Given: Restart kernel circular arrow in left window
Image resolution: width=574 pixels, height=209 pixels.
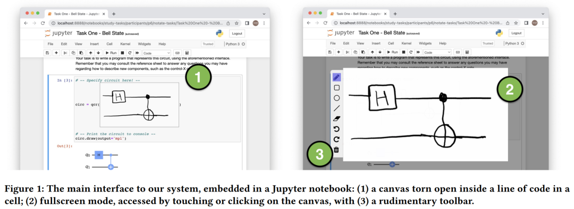Looking at the screenshot, I should point(130,53).
